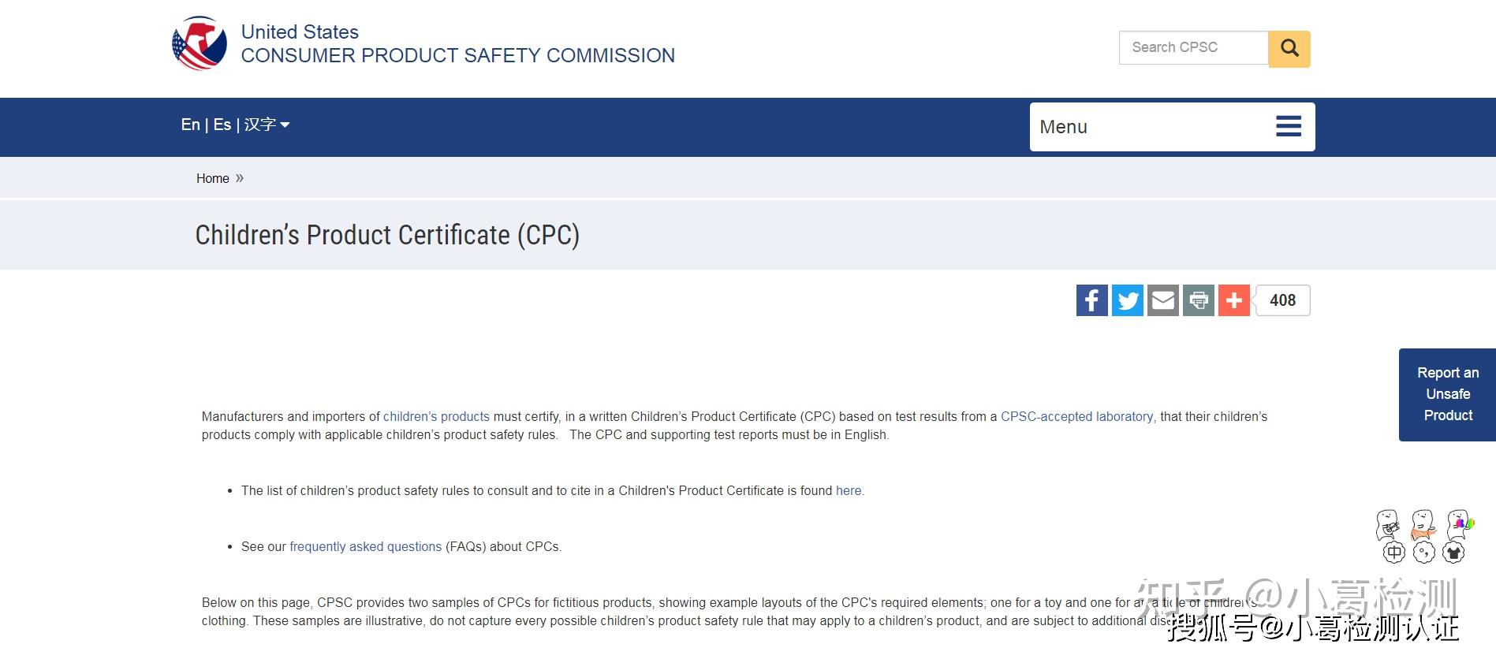Click the magnifying glass search button
Screen dimensions: 1496x659
tap(1289, 49)
